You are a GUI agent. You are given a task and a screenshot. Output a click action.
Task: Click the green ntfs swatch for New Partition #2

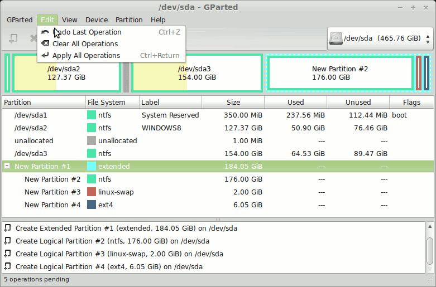click(92, 179)
